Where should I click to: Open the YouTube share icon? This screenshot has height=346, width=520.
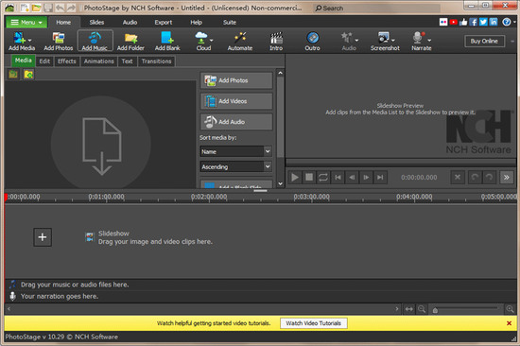[x=453, y=23]
